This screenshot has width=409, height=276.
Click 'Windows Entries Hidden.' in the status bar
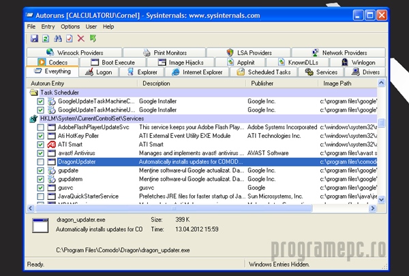pos(279,264)
